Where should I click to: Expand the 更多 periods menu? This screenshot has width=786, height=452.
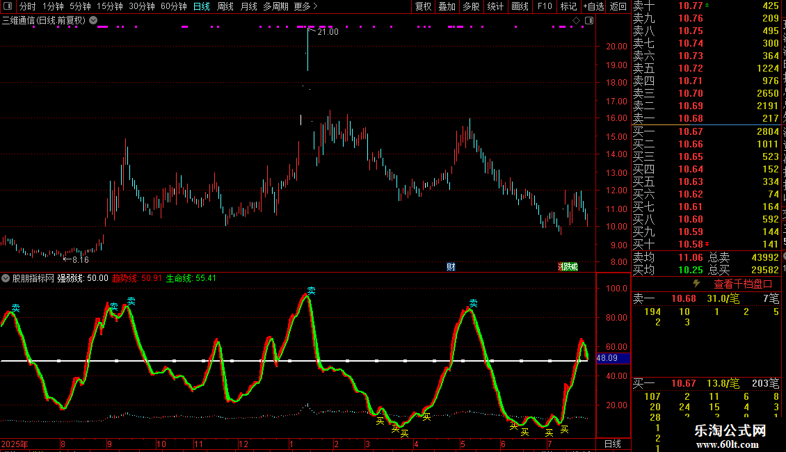[x=306, y=6]
